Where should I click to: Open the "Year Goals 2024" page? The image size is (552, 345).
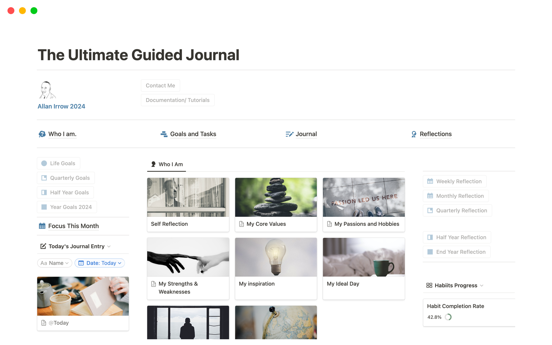pos(67,207)
